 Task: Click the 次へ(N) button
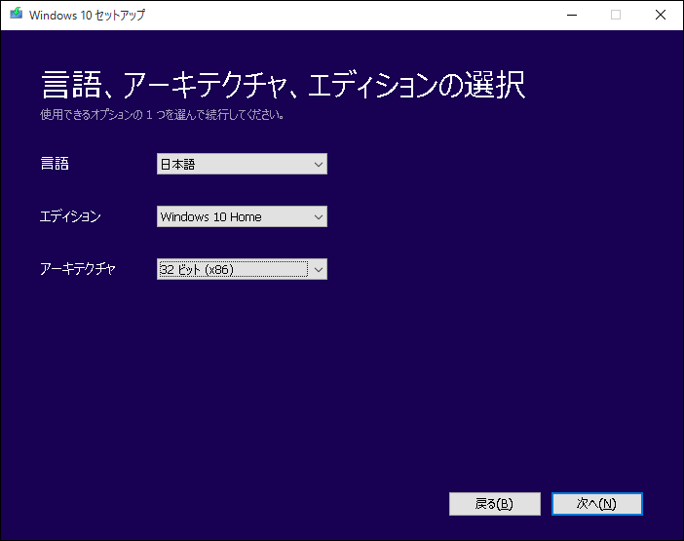point(596,504)
